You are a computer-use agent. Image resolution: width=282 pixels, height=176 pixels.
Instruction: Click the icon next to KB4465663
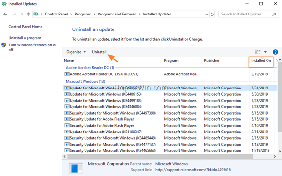point(67,150)
